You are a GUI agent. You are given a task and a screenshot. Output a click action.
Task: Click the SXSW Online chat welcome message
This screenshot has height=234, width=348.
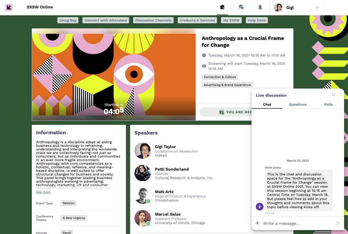298,191
